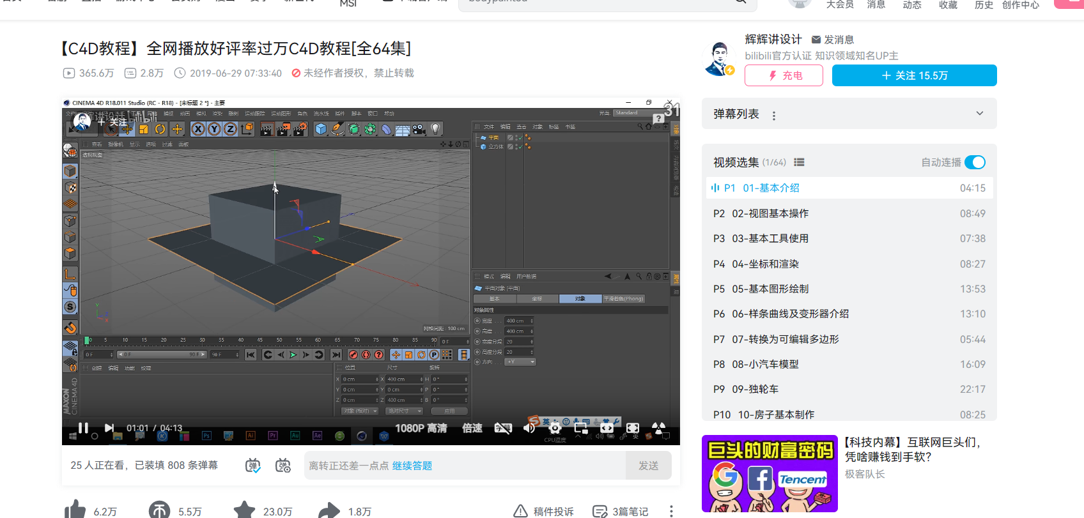Viewport: 1084px width, 518px height.
Task: Pause the video with the pause button
Action: pos(83,428)
